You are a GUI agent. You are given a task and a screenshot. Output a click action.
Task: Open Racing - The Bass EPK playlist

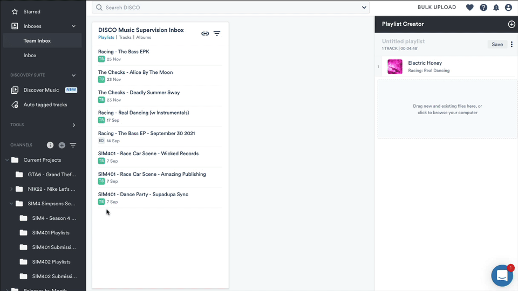coord(124,52)
